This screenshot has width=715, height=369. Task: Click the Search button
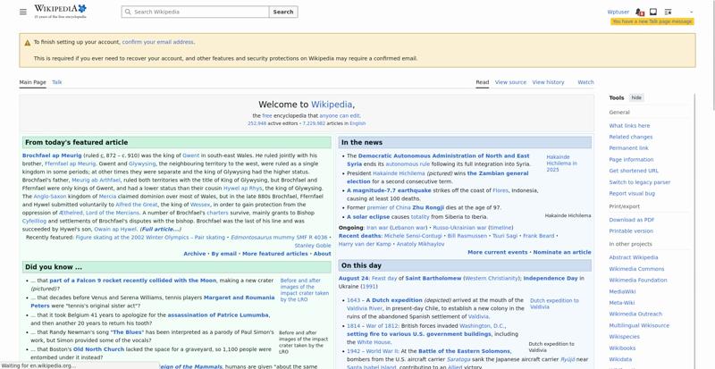[x=283, y=12]
